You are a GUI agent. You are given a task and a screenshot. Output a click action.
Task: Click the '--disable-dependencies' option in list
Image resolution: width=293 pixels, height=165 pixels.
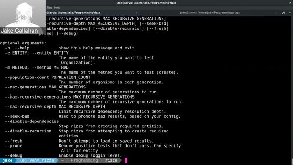(32, 121)
